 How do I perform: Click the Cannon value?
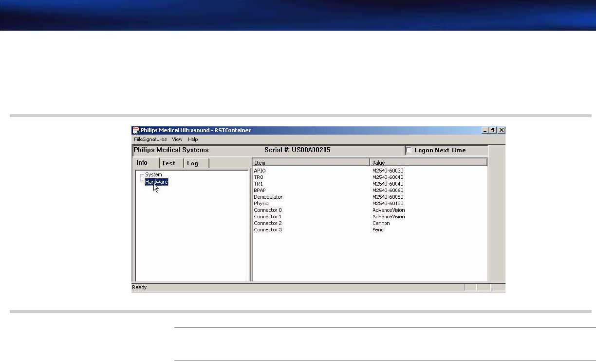point(381,223)
